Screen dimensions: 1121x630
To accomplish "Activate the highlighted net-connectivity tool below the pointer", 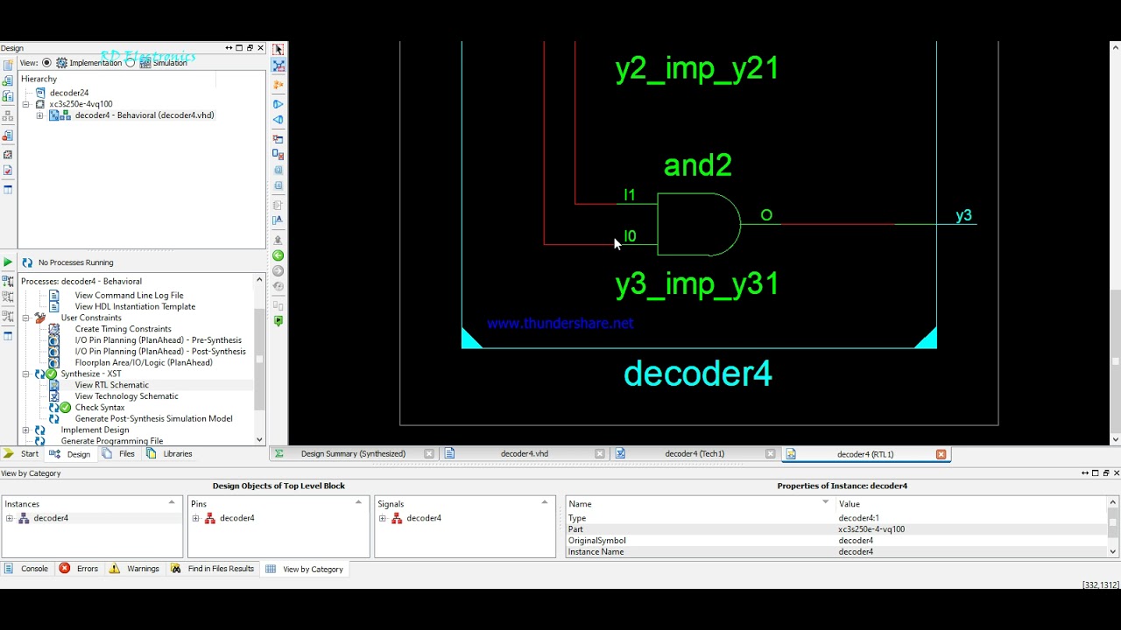I will (278, 66).
